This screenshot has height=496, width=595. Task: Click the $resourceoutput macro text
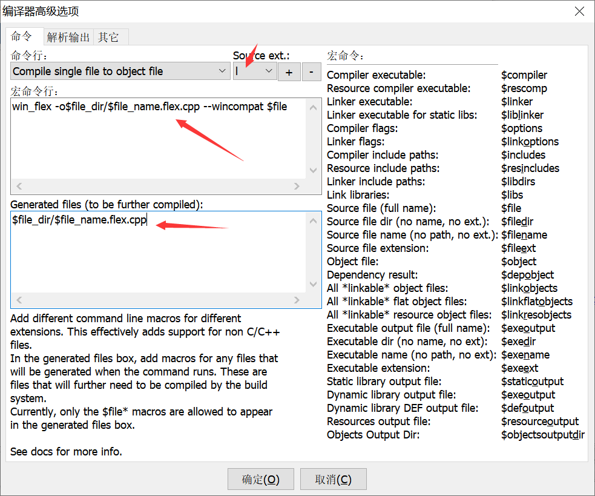pyautogui.click(x=540, y=422)
